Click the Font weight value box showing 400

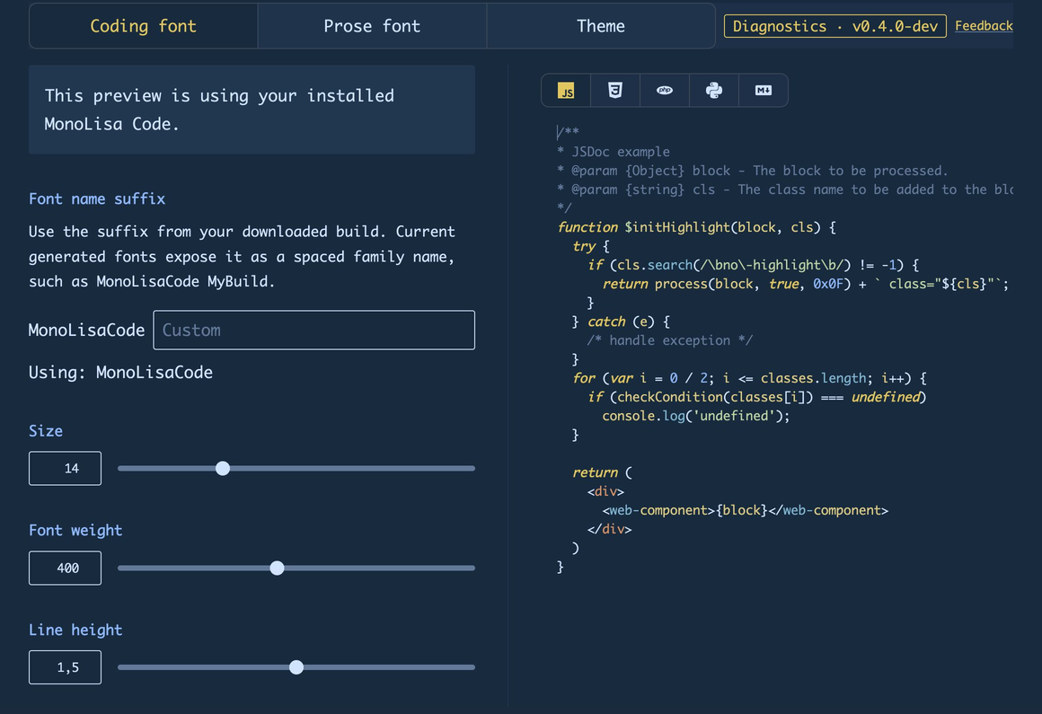[x=65, y=568]
